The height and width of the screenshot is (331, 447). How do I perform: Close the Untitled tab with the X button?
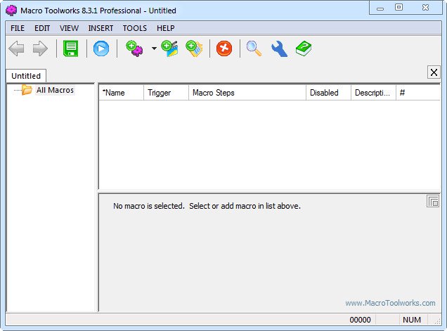pos(434,72)
